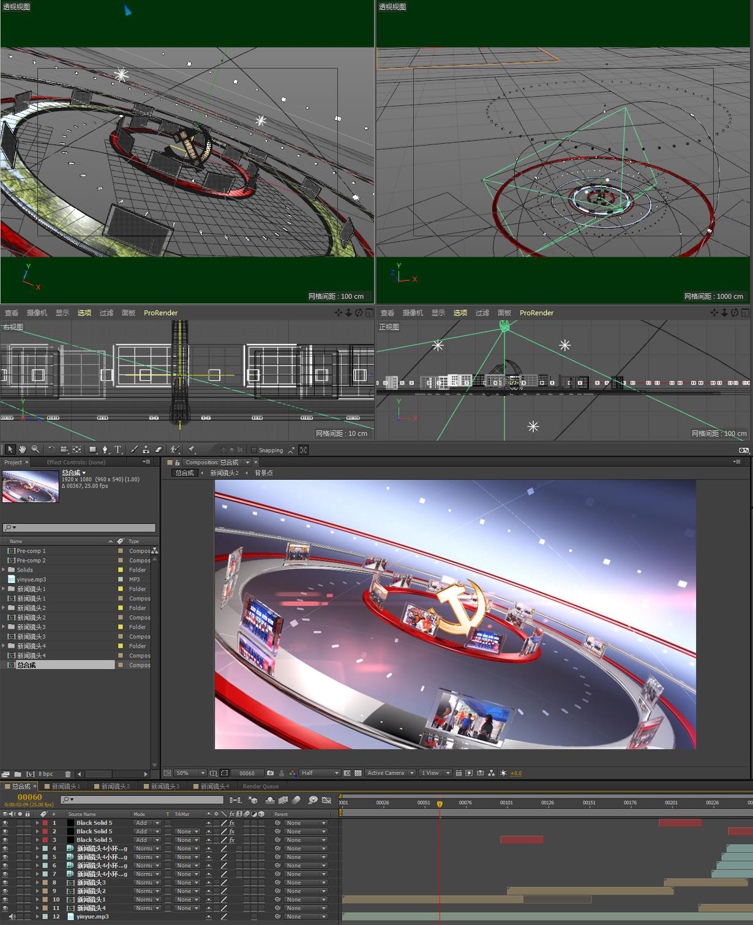
Task: Mute audio of yinyue.mp3 layer
Action: (x=12, y=916)
